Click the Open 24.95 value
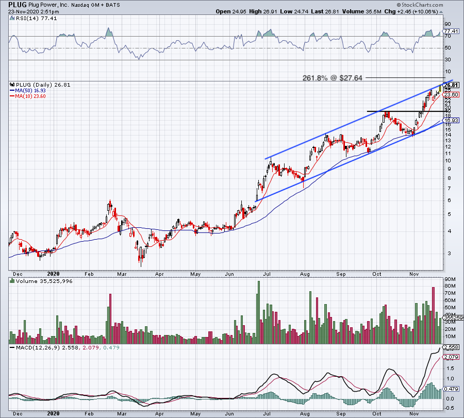The height and width of the screenshot is (418, 464). point(231,11)
